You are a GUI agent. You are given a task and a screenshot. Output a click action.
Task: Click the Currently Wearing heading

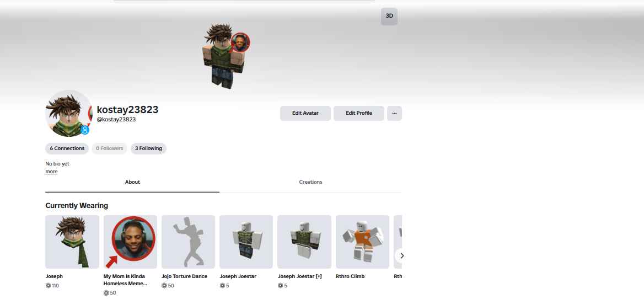point(77,205)
